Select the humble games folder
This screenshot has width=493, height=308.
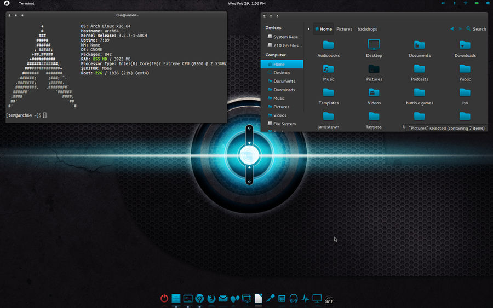tap(420, 96)
